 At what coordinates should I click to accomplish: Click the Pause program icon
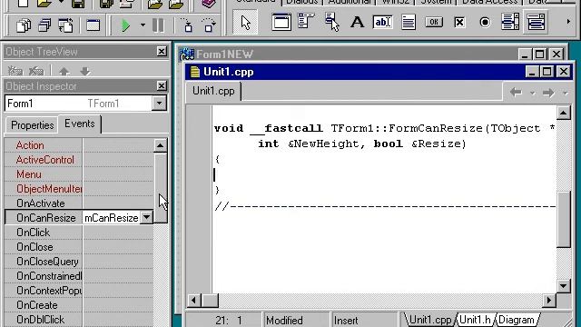coord(158,25)
